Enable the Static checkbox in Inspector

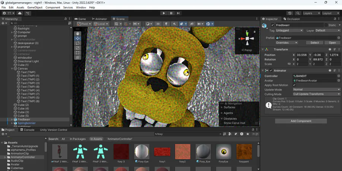[326, 25]
